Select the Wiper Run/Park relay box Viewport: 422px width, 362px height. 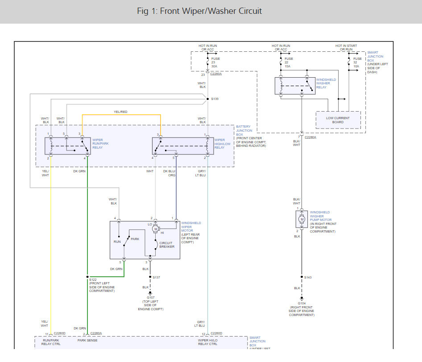pos(67,146)
